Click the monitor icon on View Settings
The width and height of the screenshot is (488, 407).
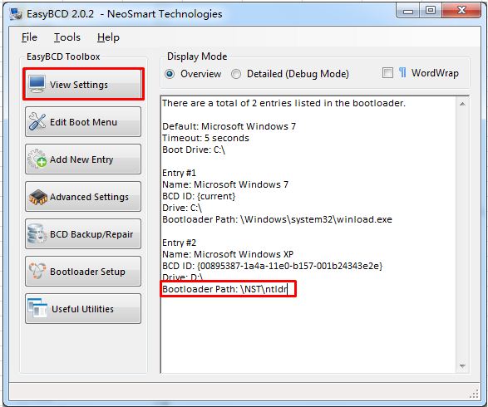pos(37,84)
